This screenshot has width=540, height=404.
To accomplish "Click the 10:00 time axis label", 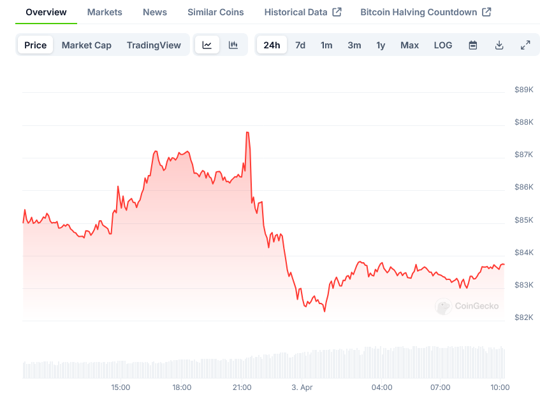I will point(500,387).
